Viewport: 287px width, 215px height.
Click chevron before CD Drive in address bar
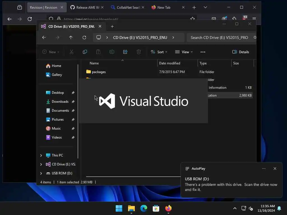point(107,38)
